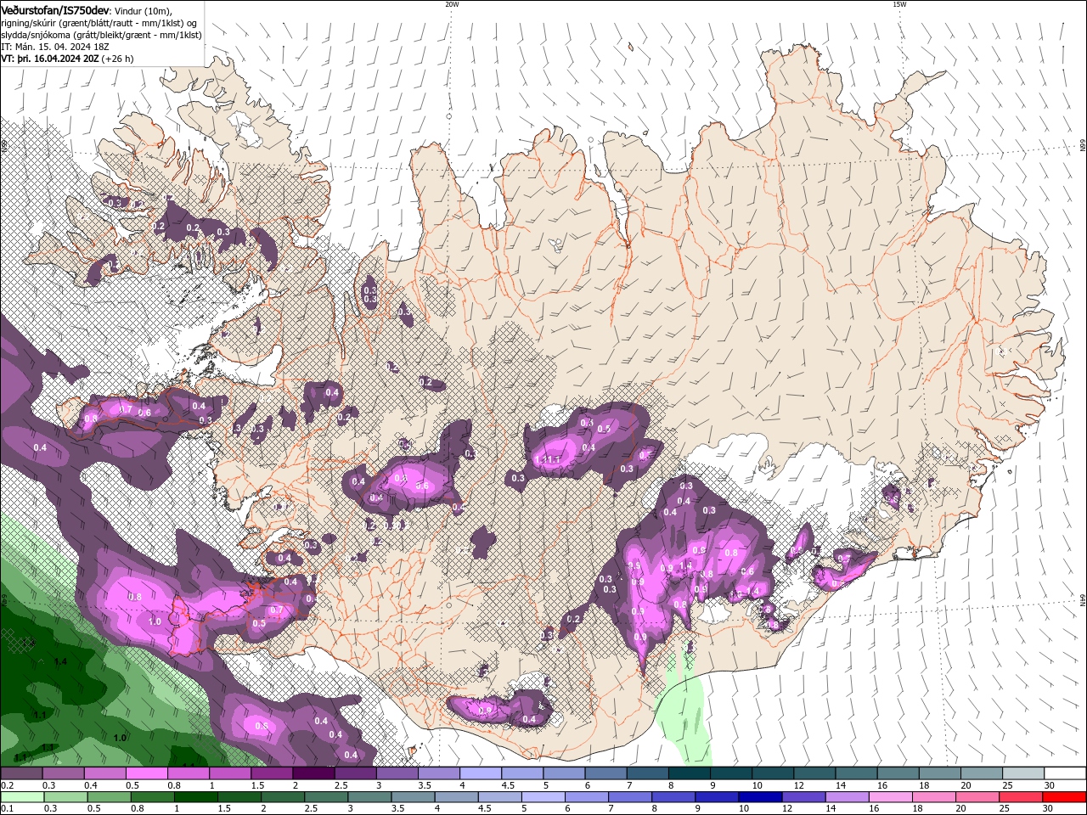Select the darkest purple 2 swatch in the snow scale
1087x815 pixels.
tap(313, 773)
